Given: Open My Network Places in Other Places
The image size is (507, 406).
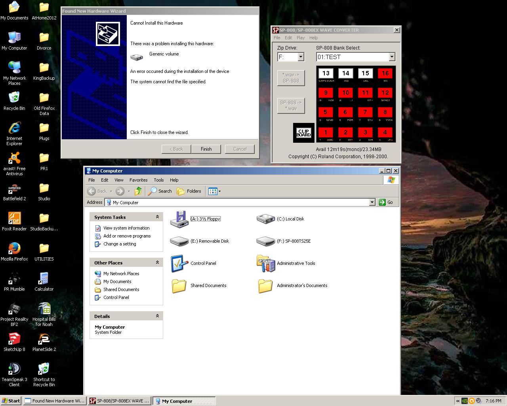Looking at the screenshot, I should point(121,274).
